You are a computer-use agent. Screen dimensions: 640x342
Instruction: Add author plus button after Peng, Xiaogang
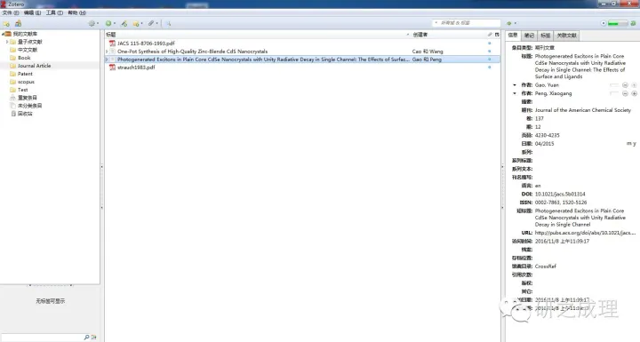point(634,93)
